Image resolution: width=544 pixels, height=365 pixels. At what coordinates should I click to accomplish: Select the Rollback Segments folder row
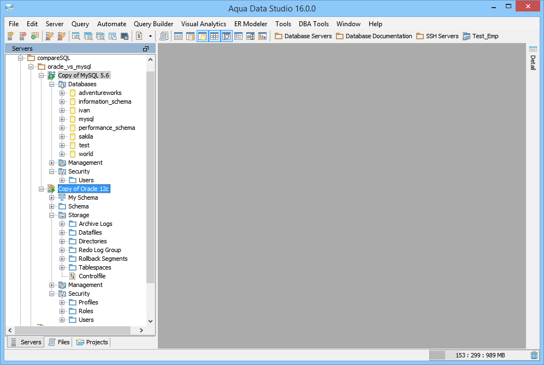coord(103,259)
